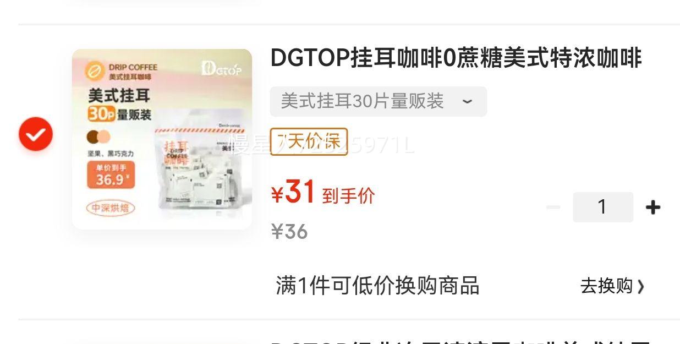Click the 中深烘焙 oval badge in the image

[x=111, y=208]
